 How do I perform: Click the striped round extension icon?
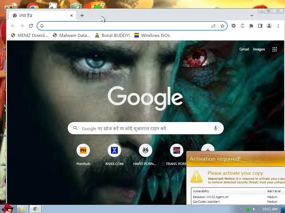pyautogui.click(x=242, y=26)
